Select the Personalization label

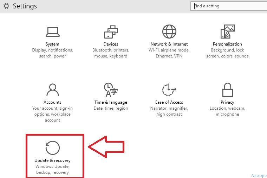(227, 44)
